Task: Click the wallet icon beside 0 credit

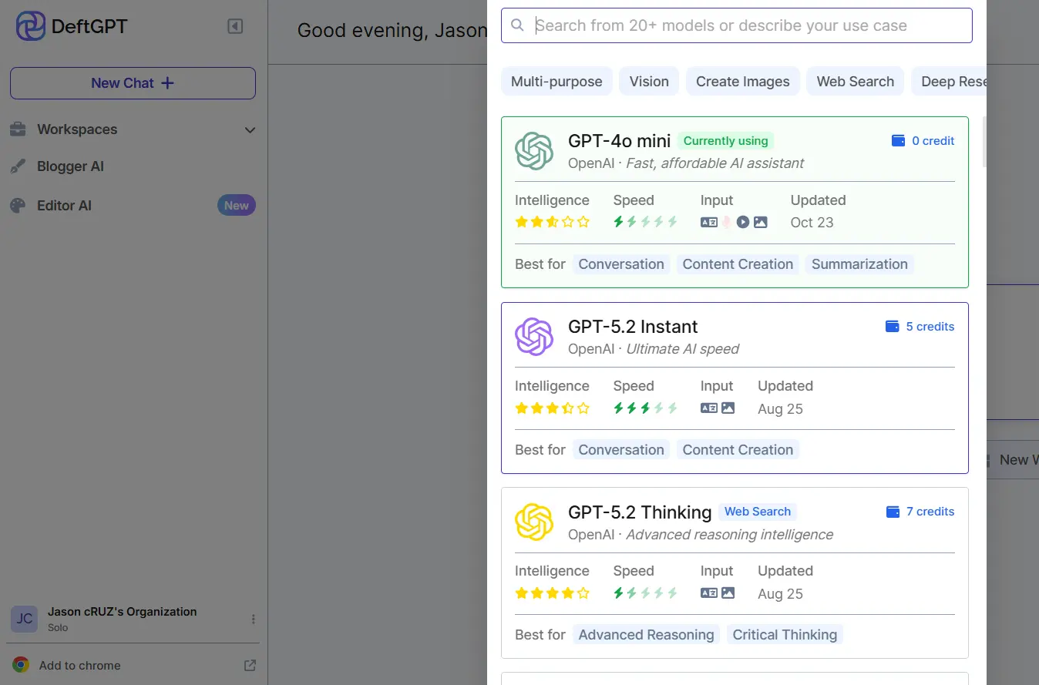Action: (x=898, y=141)
